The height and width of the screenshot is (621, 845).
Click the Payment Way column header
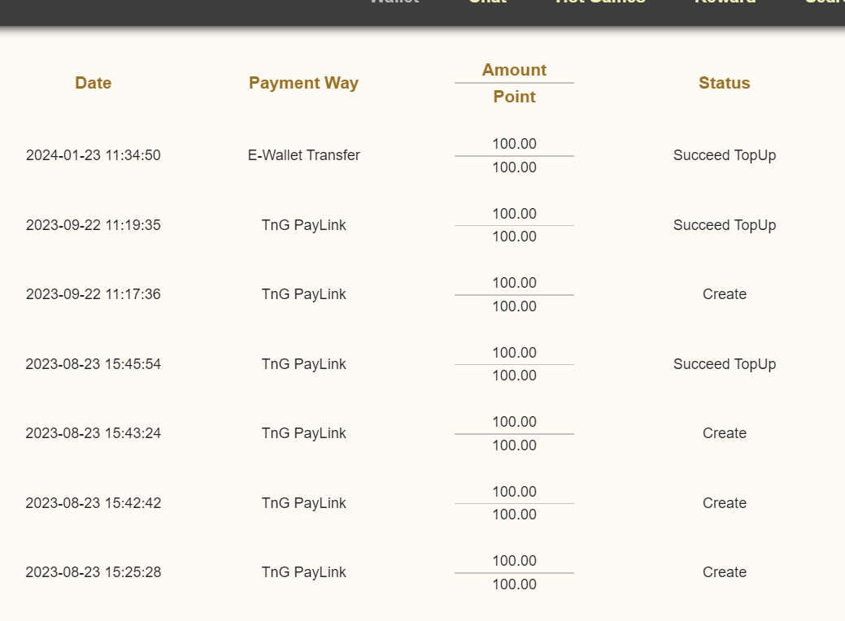[x=303, y=83]
